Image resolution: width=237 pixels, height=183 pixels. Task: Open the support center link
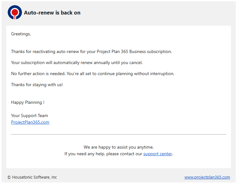[158, 154]
